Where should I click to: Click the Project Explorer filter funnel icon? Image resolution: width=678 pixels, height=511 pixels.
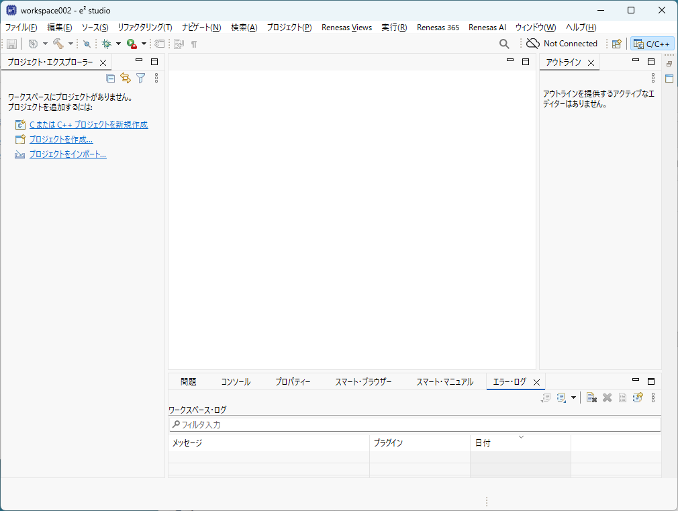point(140,78)
